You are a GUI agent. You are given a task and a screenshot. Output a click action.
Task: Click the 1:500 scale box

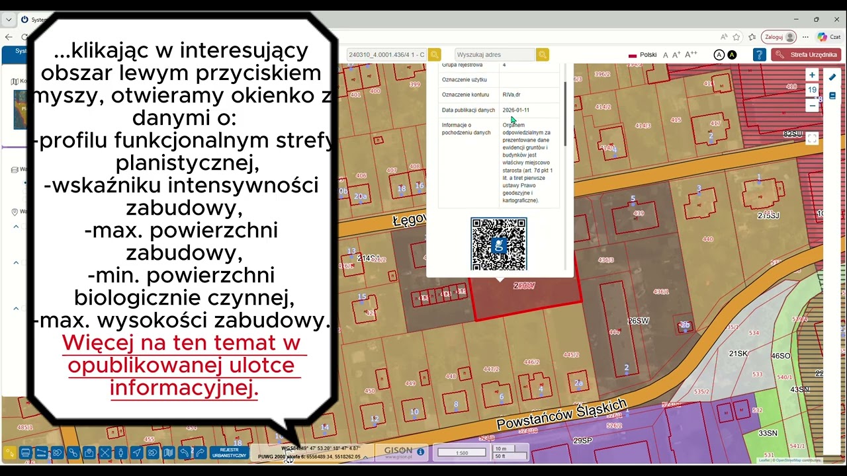tap(462, 453)
